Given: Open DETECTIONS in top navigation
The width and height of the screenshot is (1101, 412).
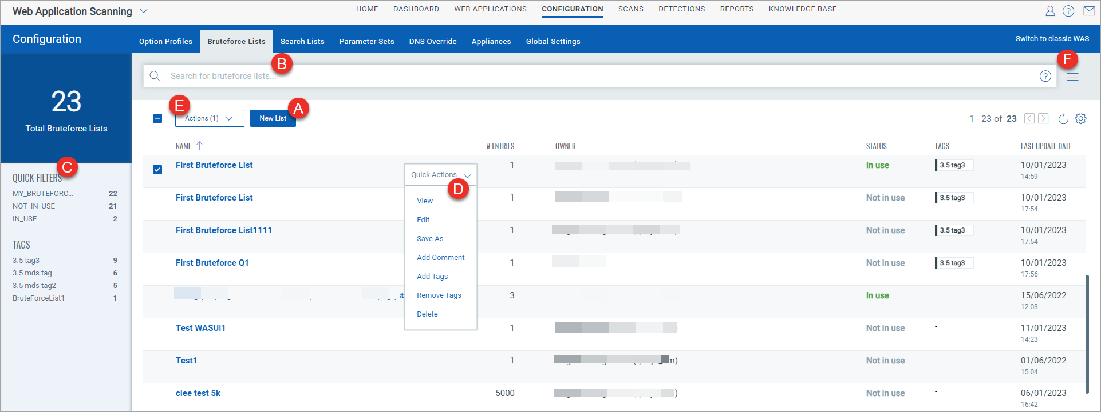Looking at the screenshot, I should [x=682, y=9].
